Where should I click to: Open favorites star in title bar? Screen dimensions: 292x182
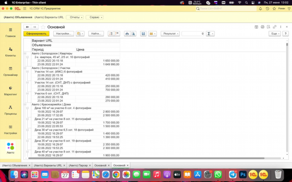click(x=274, y=9)
